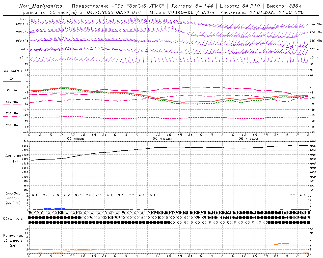This screenshot has width=323, height=258.
Task: Click the '06 января' date label
Action: coord(248,138)
